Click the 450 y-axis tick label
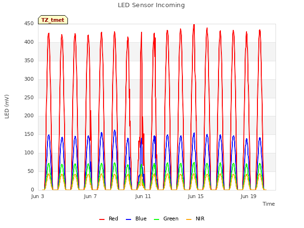The width and height of the screenshot is (304, 228). 29,24
